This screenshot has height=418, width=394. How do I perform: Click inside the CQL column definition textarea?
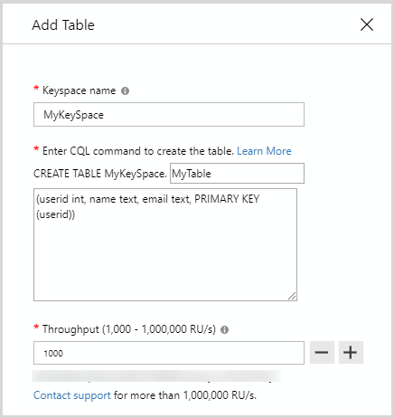click(x=165, y=244)
